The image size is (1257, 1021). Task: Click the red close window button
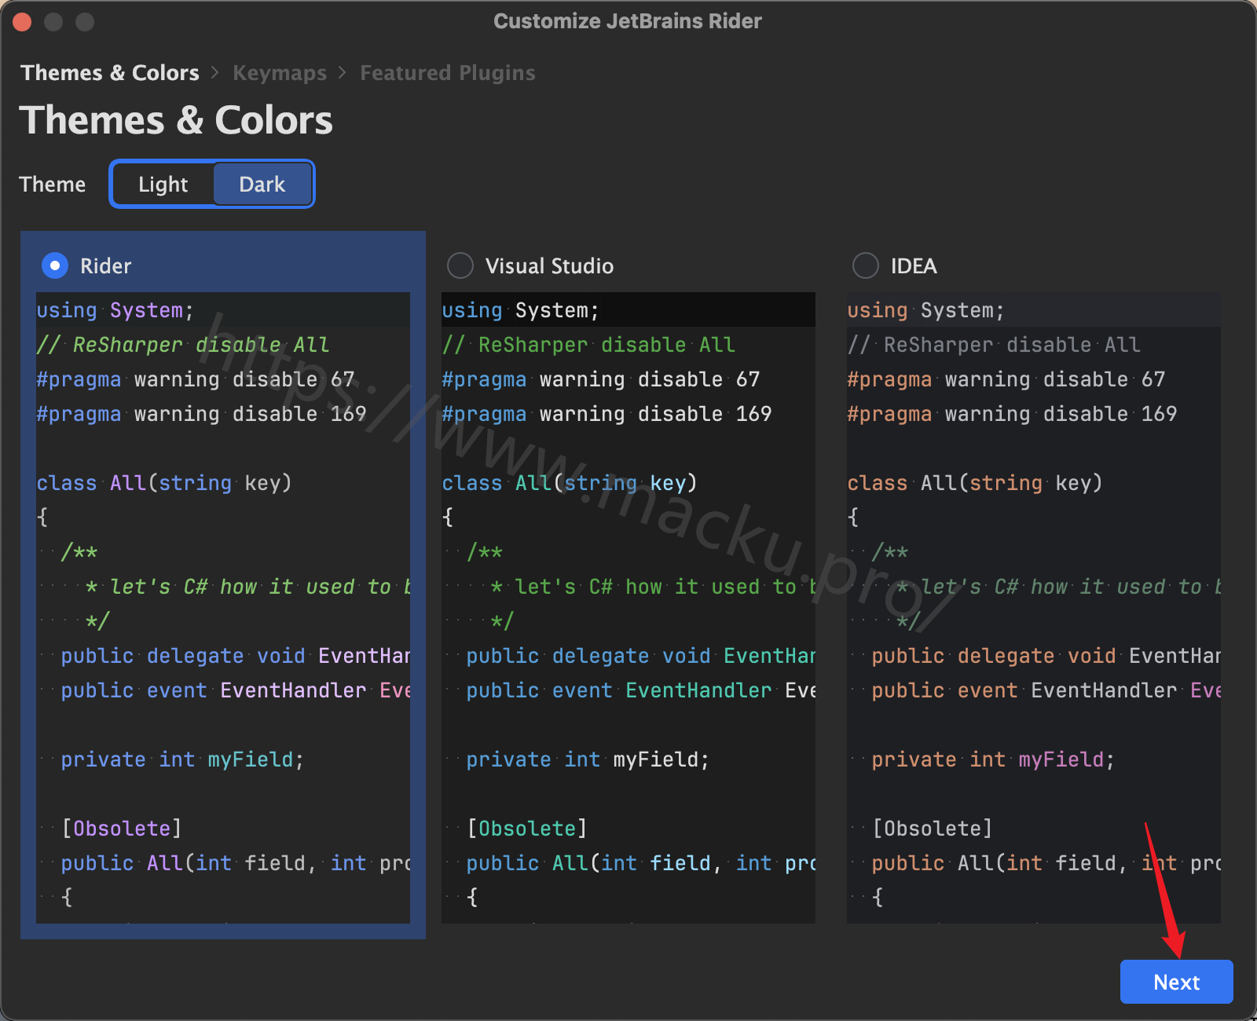[22, 22]
